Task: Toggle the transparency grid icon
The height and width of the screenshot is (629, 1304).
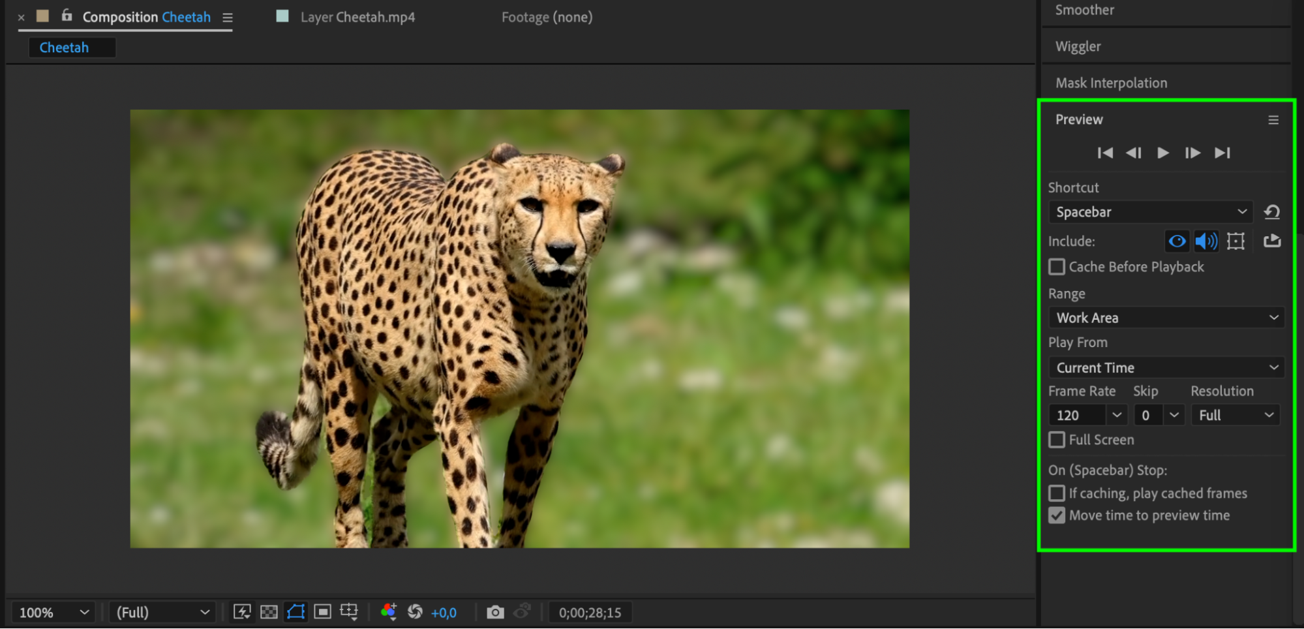Action: [269, 612]
